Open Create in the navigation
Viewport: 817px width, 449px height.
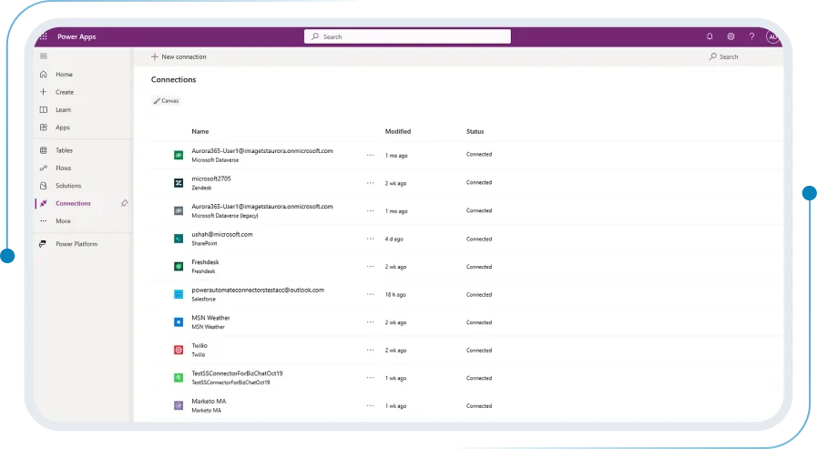tap(65, 92)
